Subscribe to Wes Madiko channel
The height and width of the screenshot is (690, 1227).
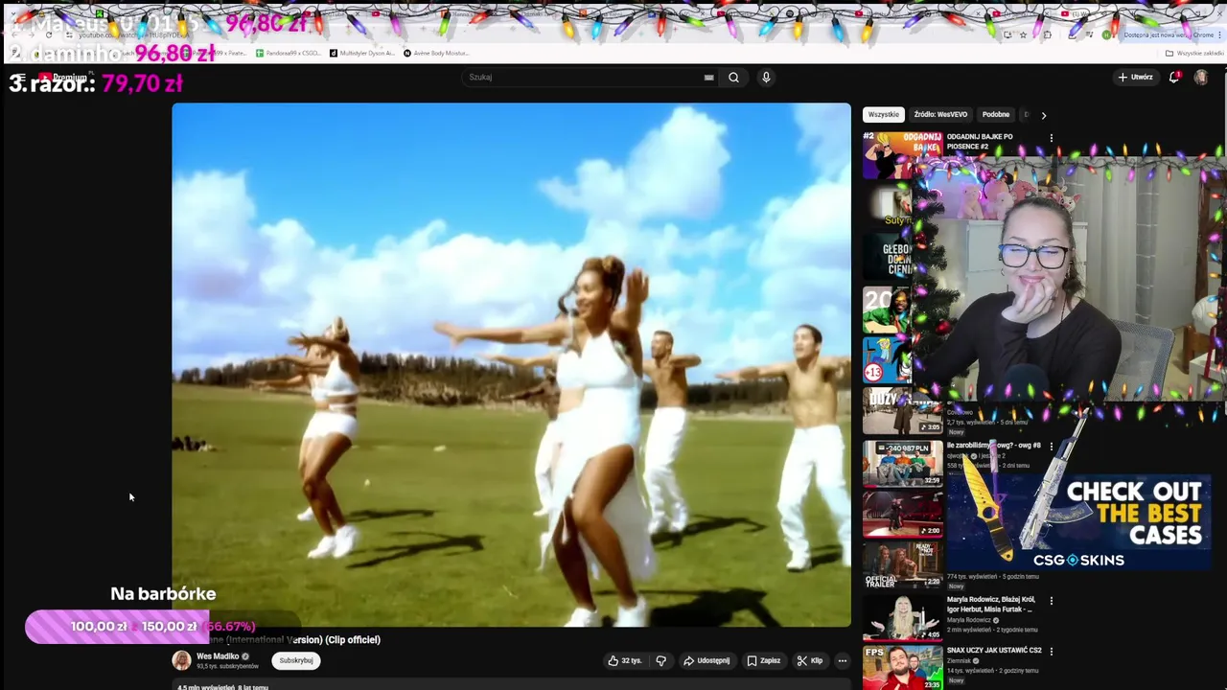pos(296,660)
